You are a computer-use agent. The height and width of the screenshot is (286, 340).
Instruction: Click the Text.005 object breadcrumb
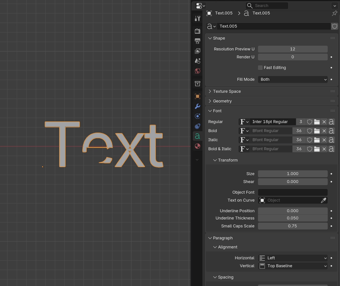[x=220, y=13]
